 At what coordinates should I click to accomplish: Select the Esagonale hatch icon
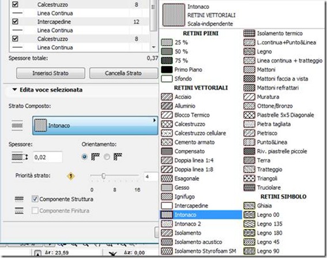coord(167,178)
